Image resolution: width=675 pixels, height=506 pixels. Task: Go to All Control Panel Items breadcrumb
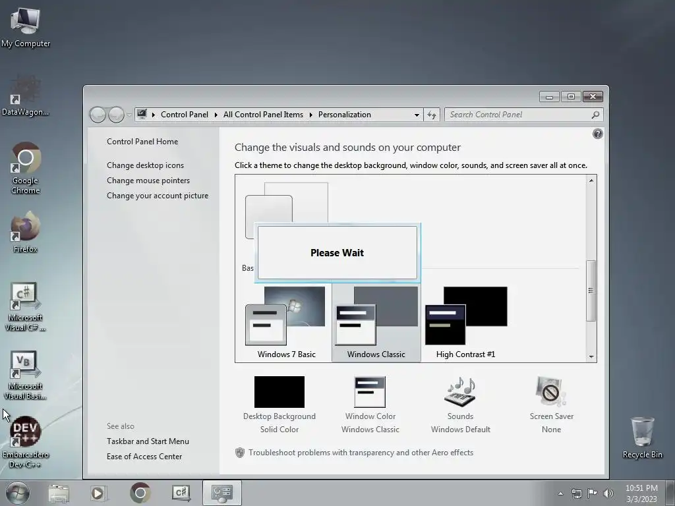263,115
